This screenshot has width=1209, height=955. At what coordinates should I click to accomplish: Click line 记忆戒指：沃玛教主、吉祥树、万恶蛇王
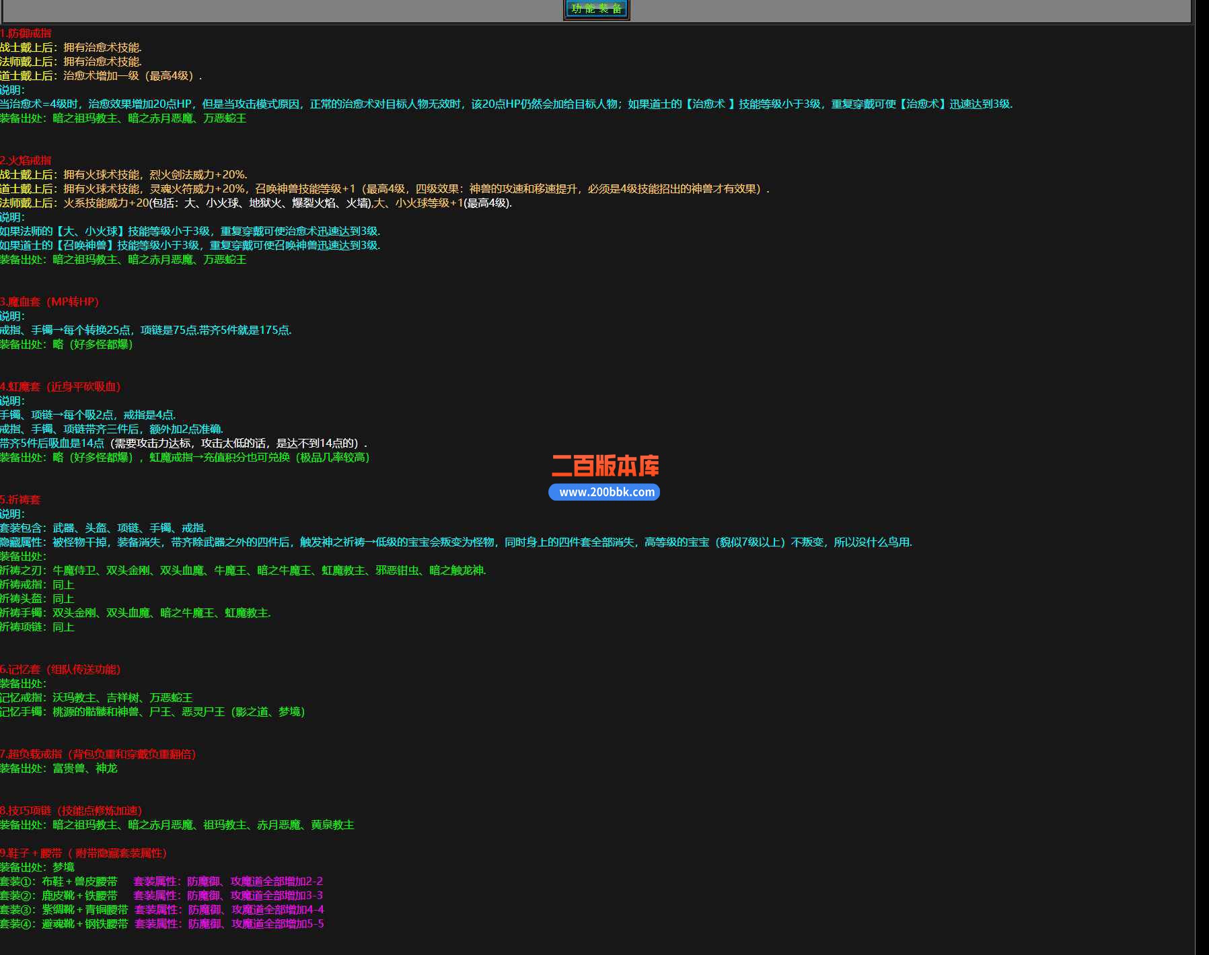click(96, 697)
